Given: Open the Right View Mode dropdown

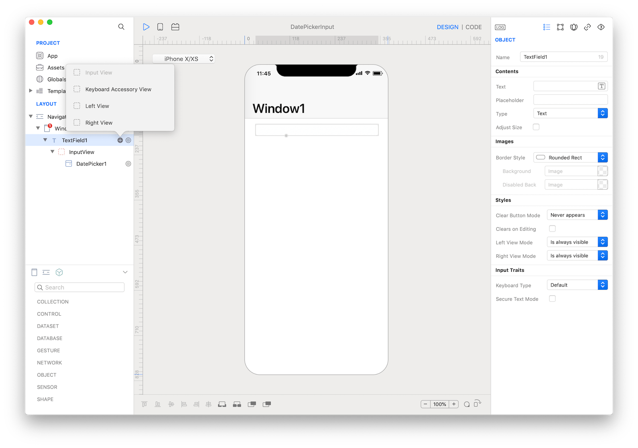Looking at the screenshot, I should pos(577,255).
